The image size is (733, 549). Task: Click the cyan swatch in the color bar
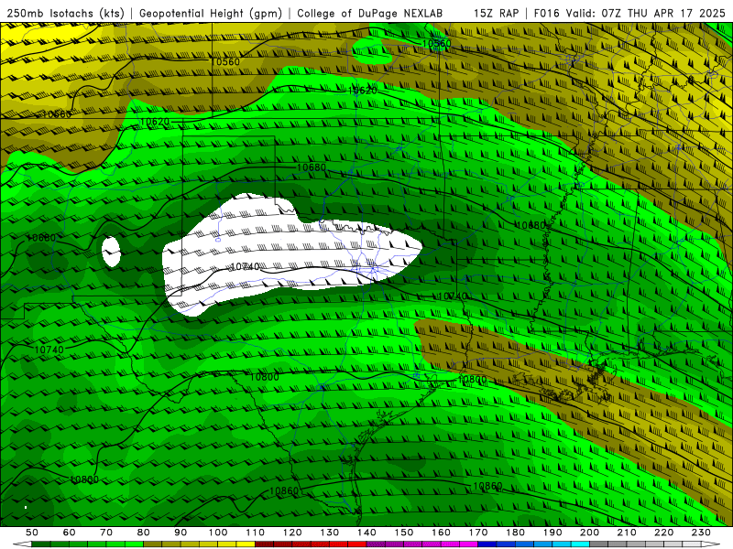click(x=581, y=544)
